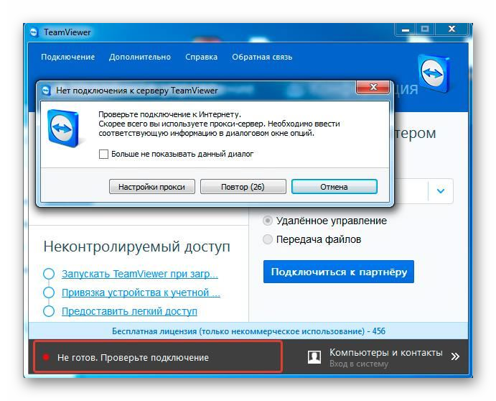Image resolution: width=496 pixels, height=401 pixels.
Task: Click TeamViewer logo inside the dialog
Action: click(x=63, y=129)
